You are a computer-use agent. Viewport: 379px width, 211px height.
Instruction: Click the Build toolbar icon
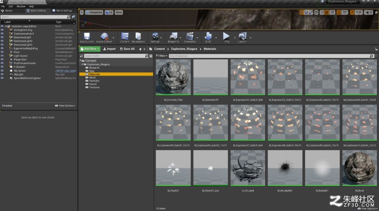click(x=208, y=38)
